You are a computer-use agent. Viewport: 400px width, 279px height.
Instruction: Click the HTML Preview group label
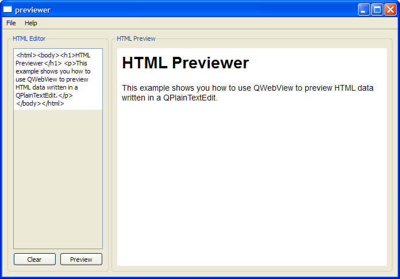136,38
